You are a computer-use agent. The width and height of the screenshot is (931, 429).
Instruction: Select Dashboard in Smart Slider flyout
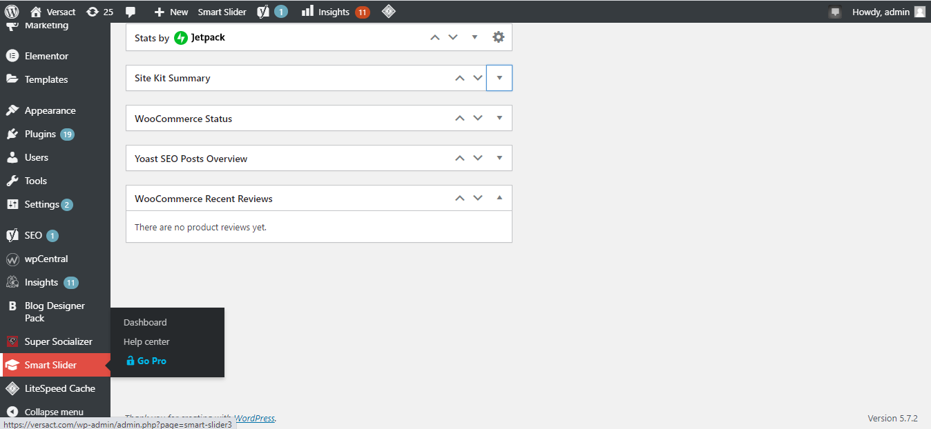coord(145,322)
